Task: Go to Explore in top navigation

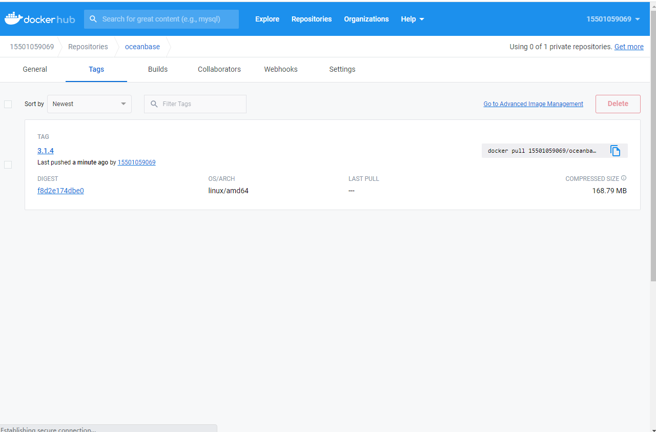Action: (x=268, y=19)
